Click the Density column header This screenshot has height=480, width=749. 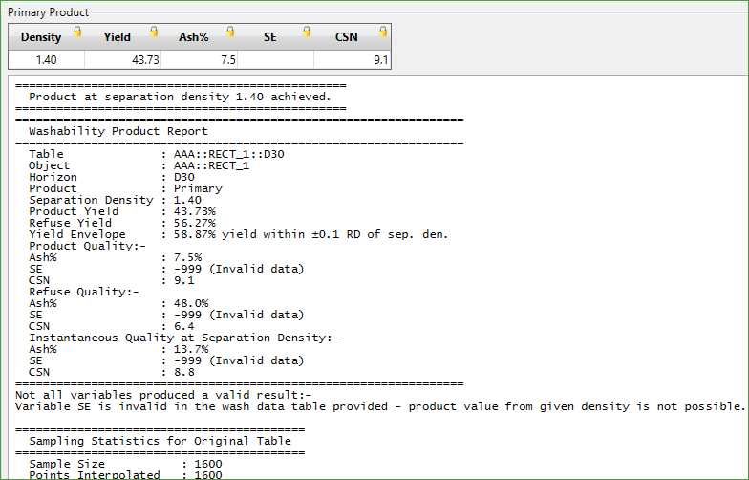click(40, 37)
